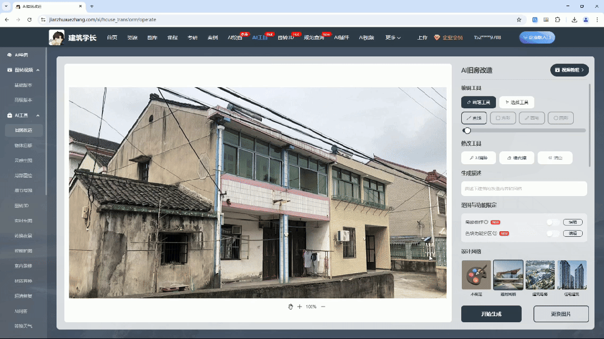Open the 课程 navigation item
The width and height of the screenshot is (604, 339).
172,37
